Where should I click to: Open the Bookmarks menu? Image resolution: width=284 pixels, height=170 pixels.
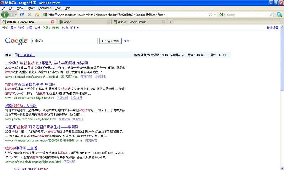pyautogui.click(x=45, y=8)
